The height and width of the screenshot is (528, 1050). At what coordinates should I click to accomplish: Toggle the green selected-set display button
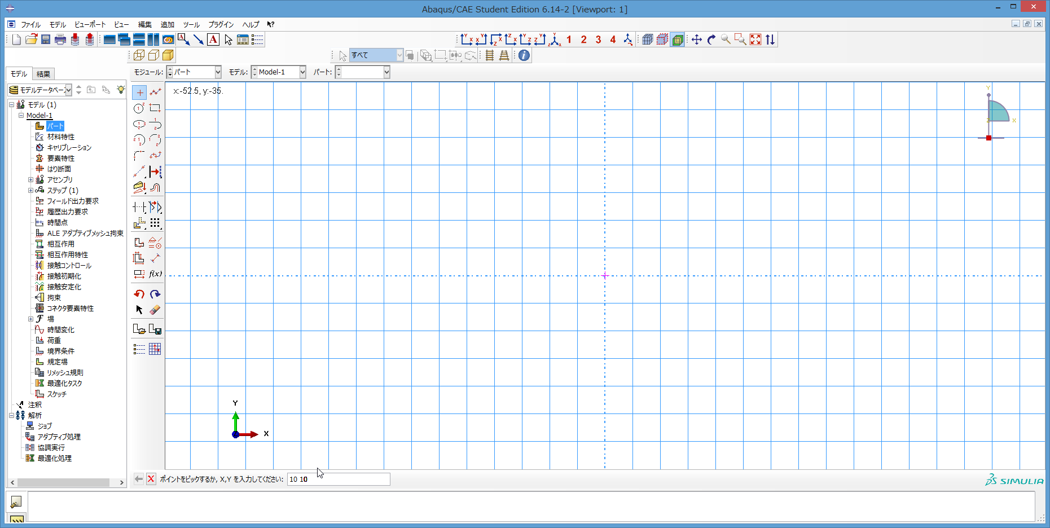(x=678, y=39)
